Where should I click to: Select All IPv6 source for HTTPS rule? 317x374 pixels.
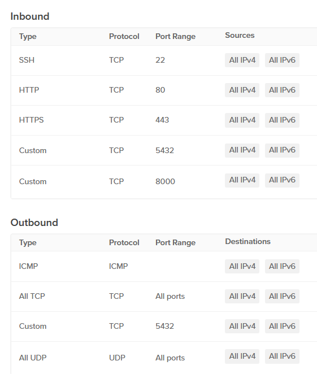(x=282, y=120)
